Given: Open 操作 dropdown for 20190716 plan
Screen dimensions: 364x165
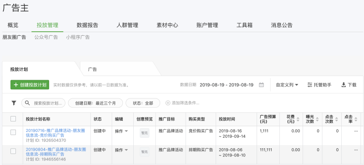Looking at the screenshot, I should [121, 131].
